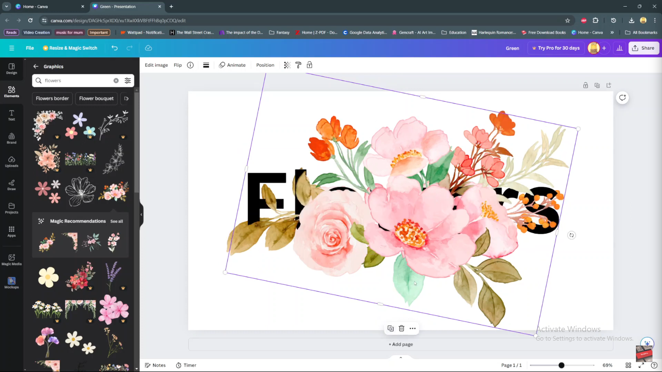This screenshot has height=372, width=662.
Task: Open image info icon in toolbar
Action: coord(190,65)
